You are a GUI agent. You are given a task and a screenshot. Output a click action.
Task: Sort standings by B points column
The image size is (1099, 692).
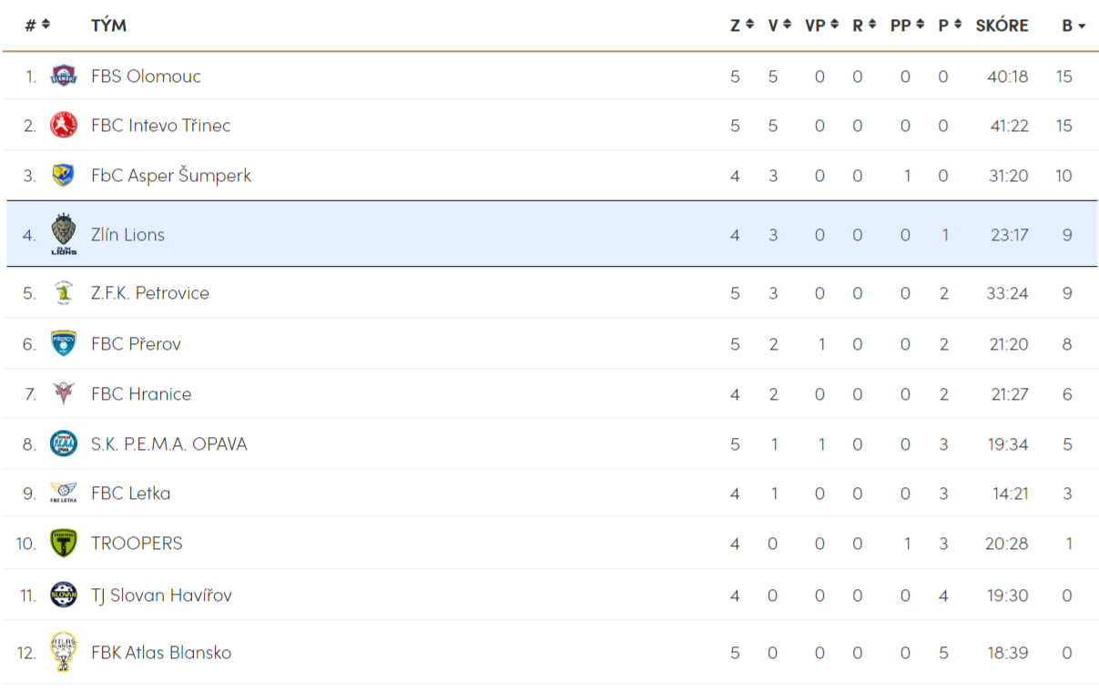click(1074, 25)
